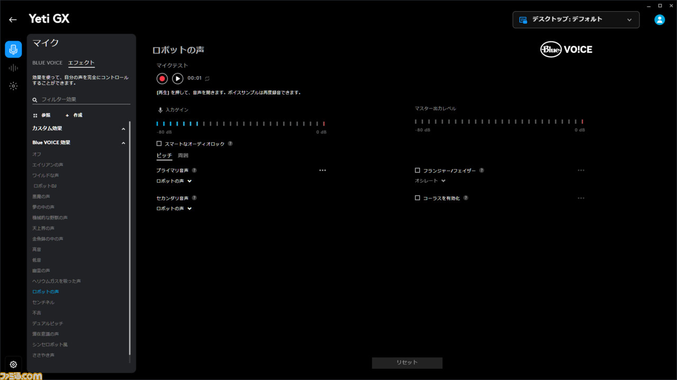
Task: Click the マスター出力レベル meter
Action: [499, 122]
